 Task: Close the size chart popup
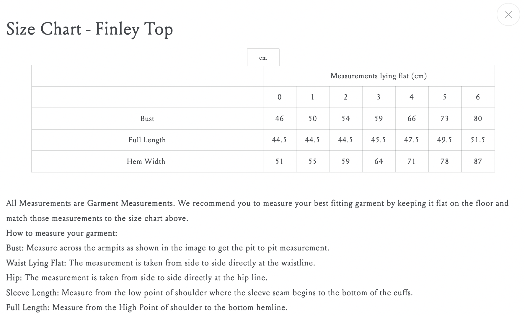(508, 14)
